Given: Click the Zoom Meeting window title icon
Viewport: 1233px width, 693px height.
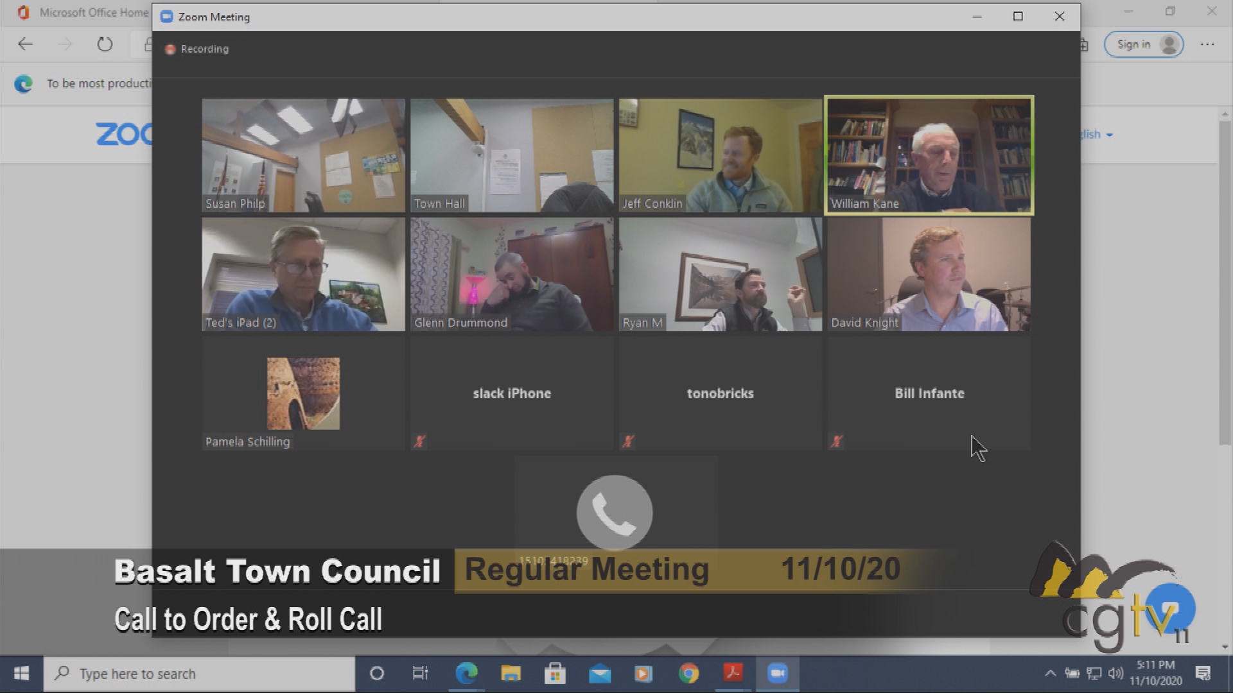Looking at the screenshot, I should [166, 17].
